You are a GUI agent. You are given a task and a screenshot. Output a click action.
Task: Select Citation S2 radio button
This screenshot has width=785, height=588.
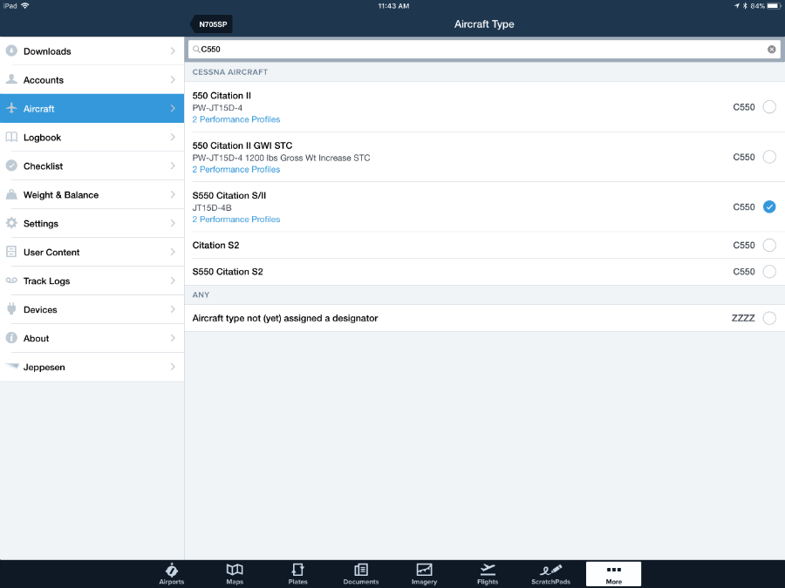(769, 245)
